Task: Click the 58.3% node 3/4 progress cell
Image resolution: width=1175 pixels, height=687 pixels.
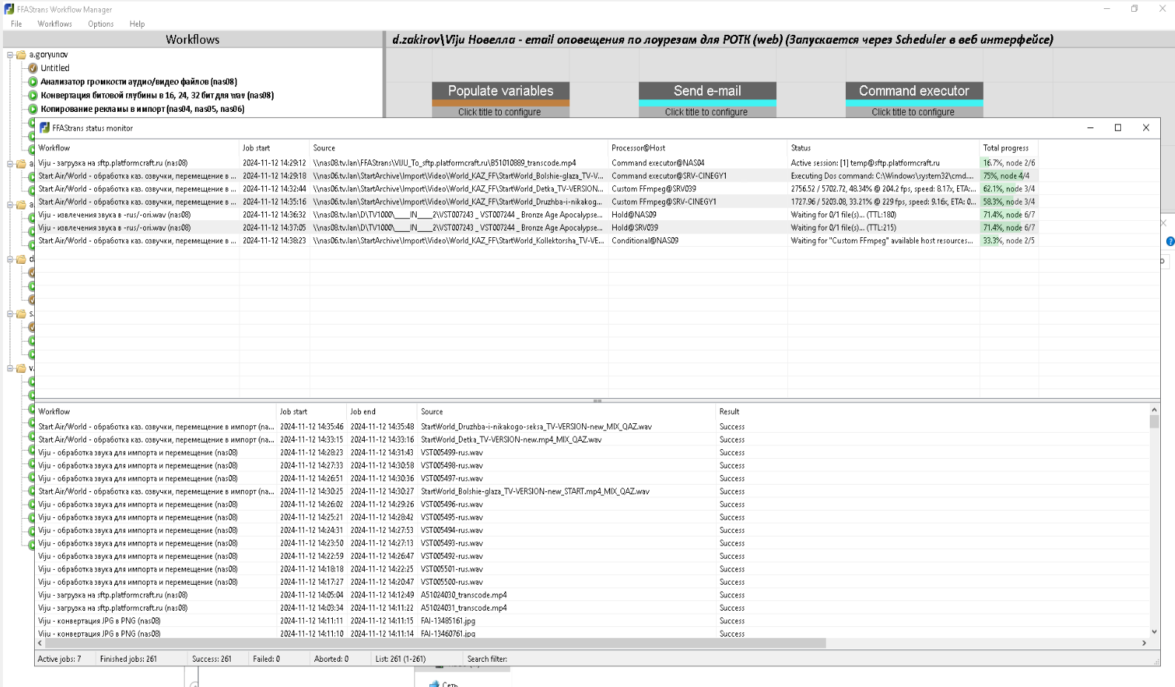Action: [x=1009, y=202]
